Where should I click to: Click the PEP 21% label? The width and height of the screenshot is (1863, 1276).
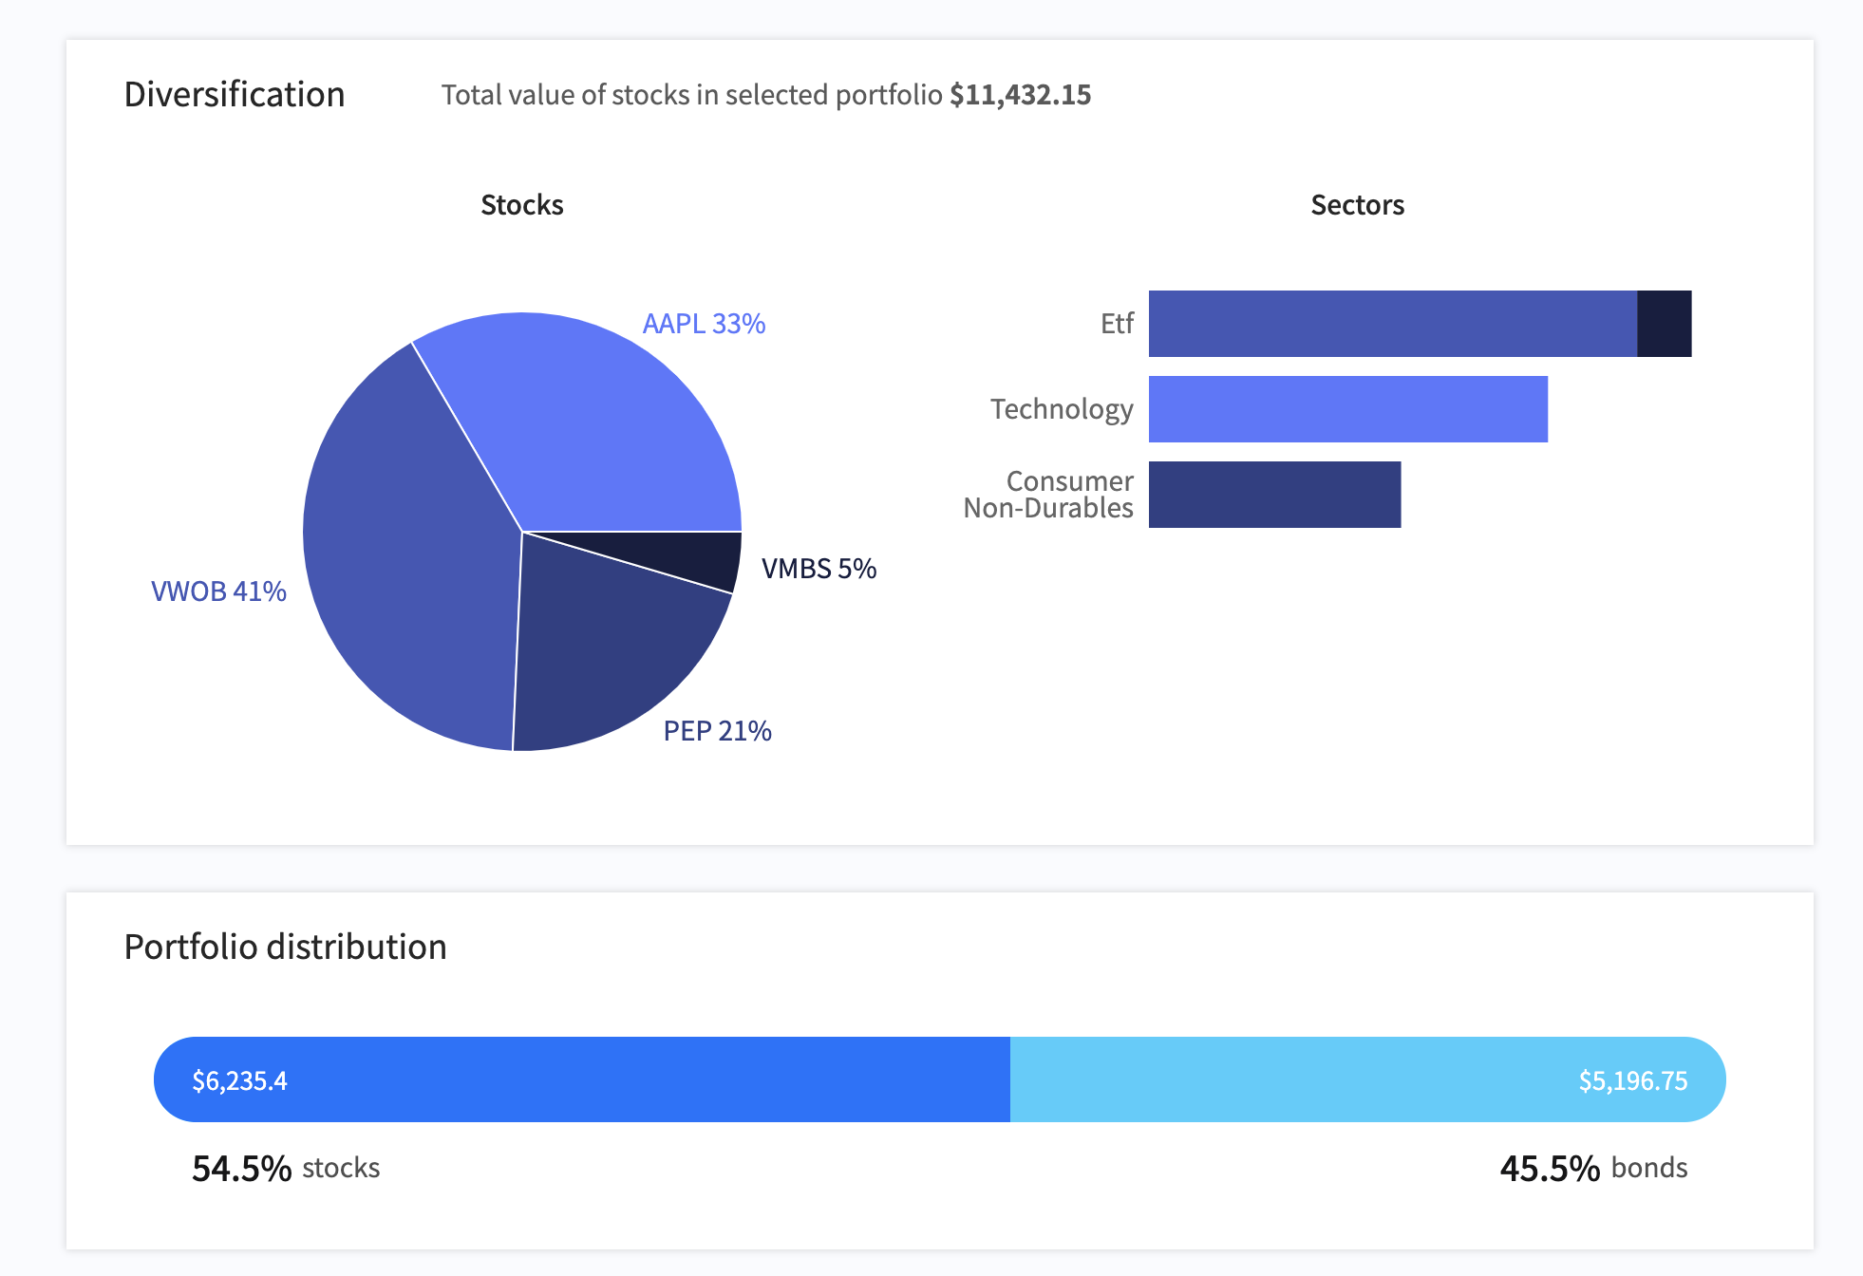click(717, 731)
